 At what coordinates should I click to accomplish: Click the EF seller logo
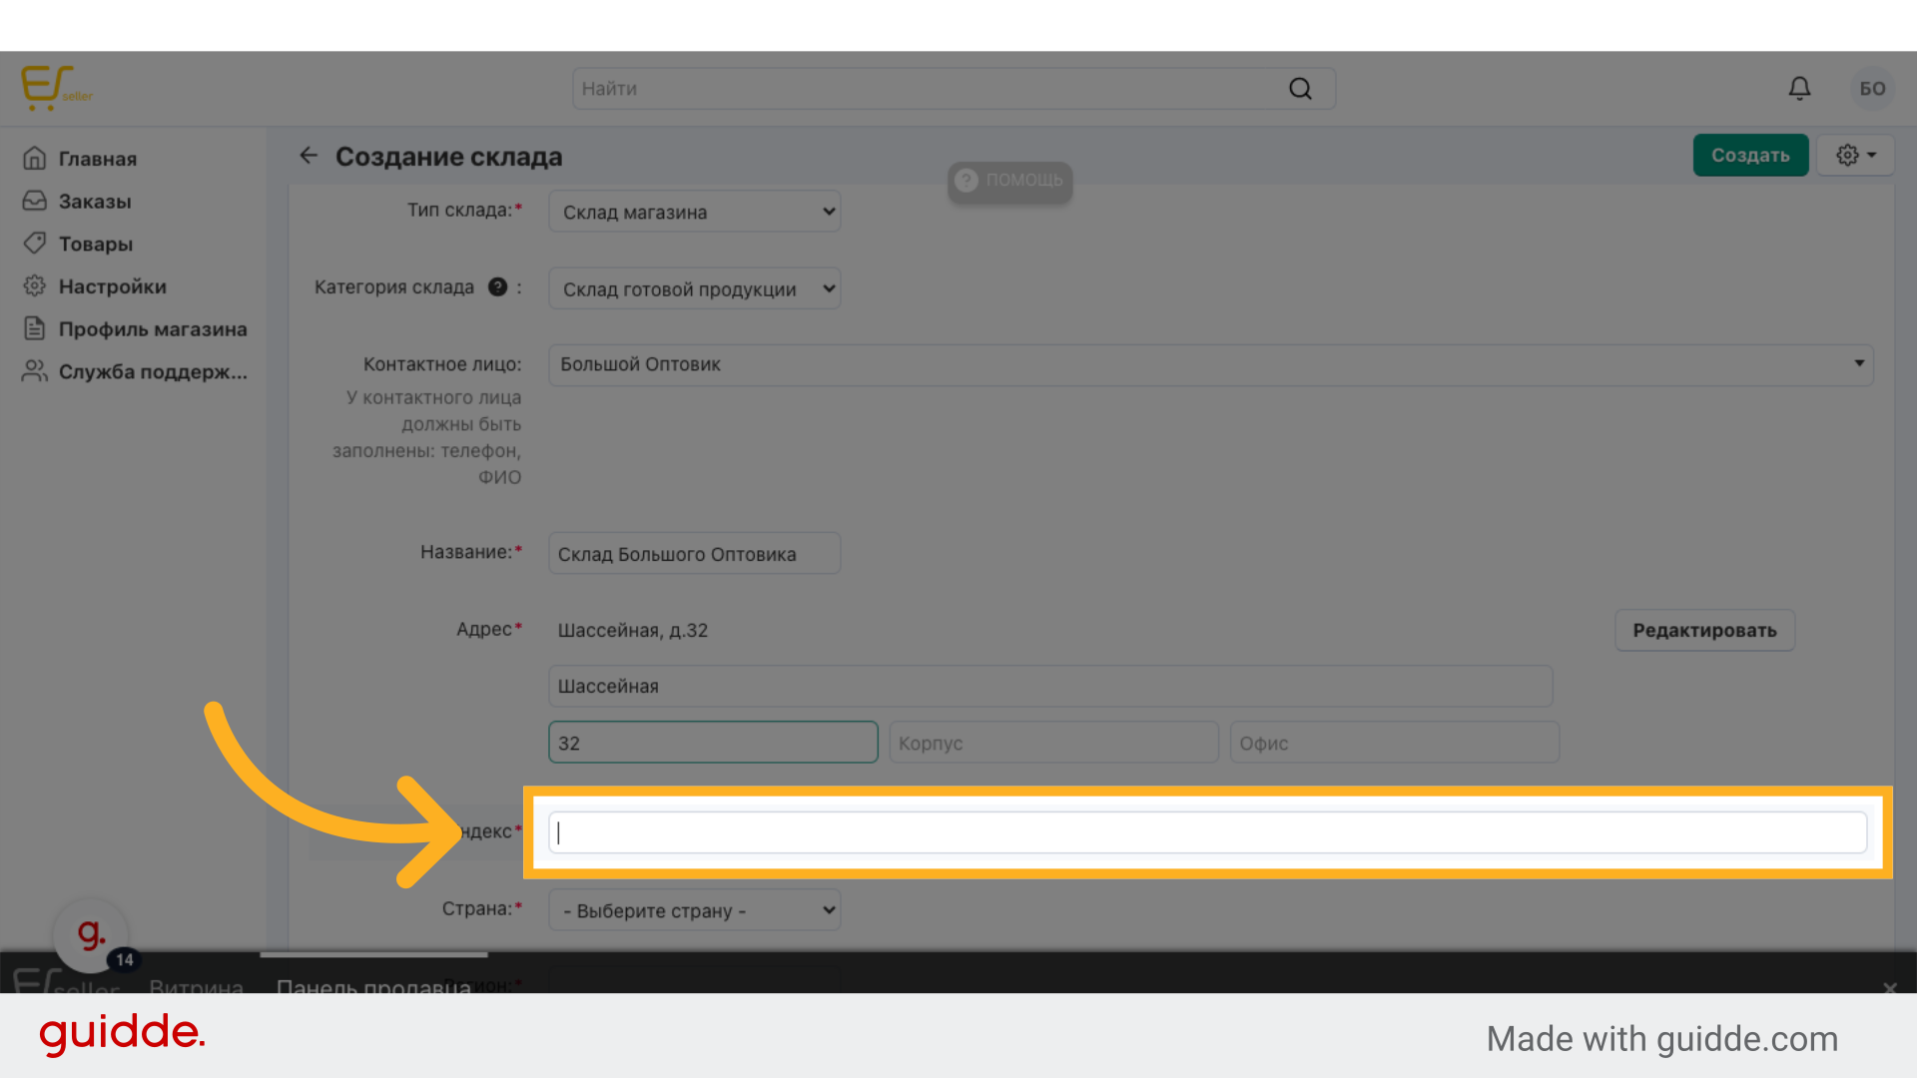55,89
